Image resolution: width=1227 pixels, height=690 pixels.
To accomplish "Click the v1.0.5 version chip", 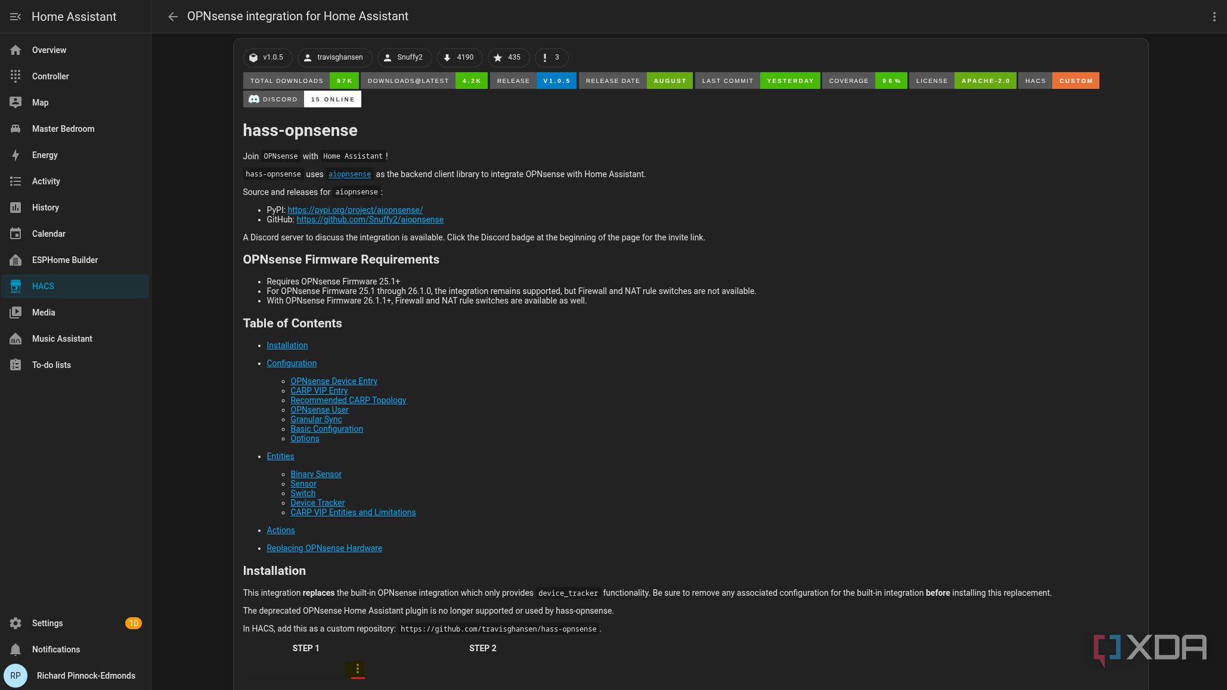I will point(268,57).
